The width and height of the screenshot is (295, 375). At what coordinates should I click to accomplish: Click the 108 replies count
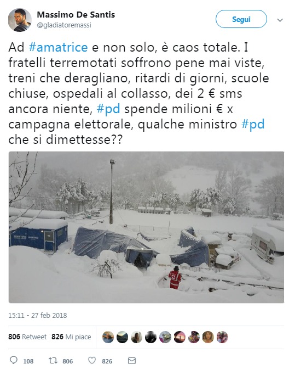[x=28, y=361]
